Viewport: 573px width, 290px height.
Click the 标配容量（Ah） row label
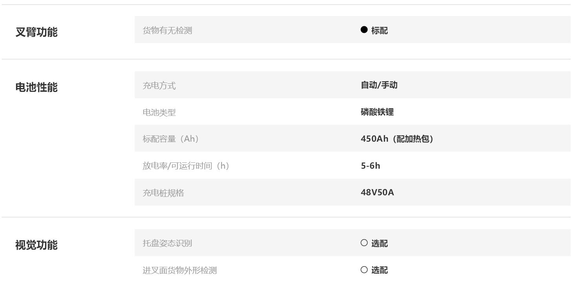pyautogui.click(x=171, y=139)
